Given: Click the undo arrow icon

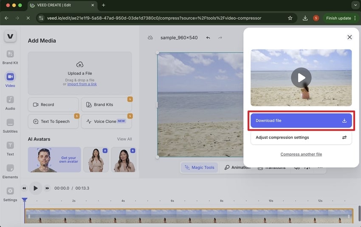Looking at the screenshot, I should pos(208,38).
